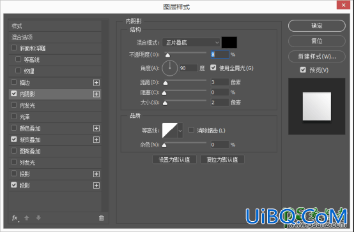Enable the 外发光 checkbox
The width and height of the screenshot is (354, 232).
pos(14,162)
